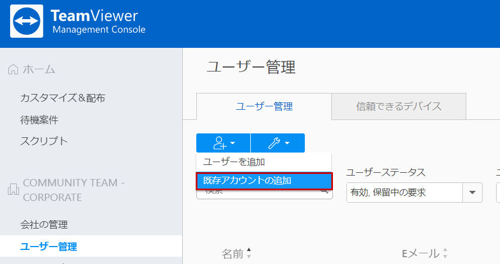Image resolution: width=500 pixels, height=264 pixels.
Task: Click the search magnifier icon
Action: pos(325,191)
